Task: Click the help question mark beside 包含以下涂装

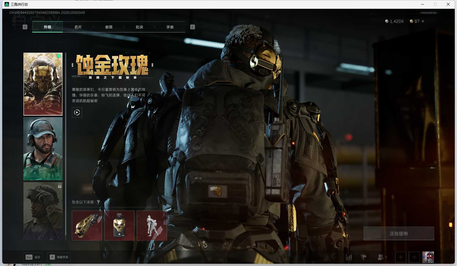Action: [x=98, y=202]
